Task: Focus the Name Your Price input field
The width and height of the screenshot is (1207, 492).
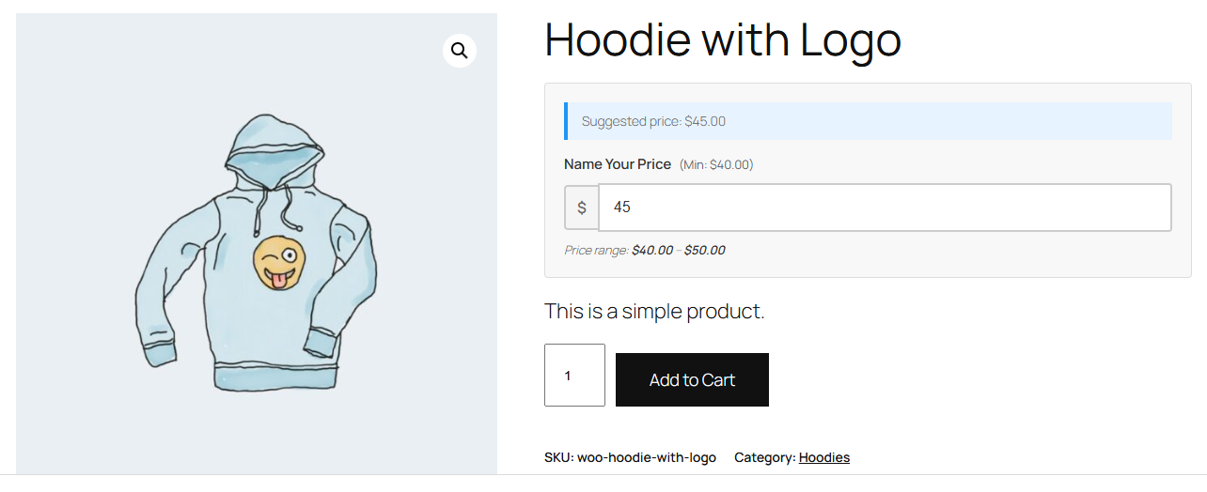Action: (884, 208)
